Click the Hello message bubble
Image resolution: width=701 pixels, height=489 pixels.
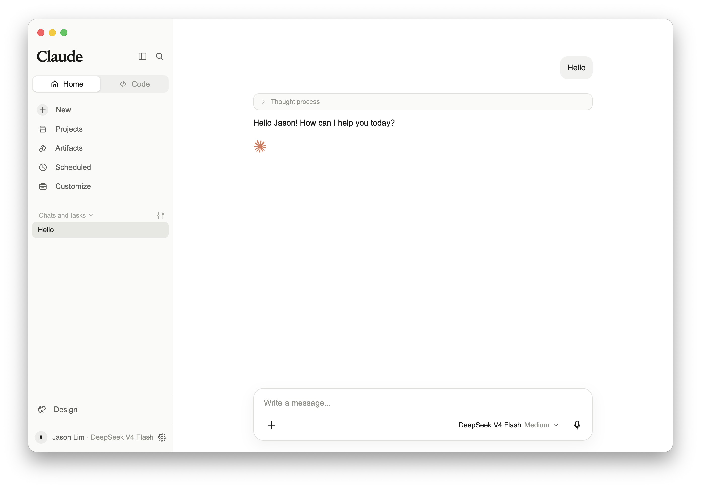point(576,68)
